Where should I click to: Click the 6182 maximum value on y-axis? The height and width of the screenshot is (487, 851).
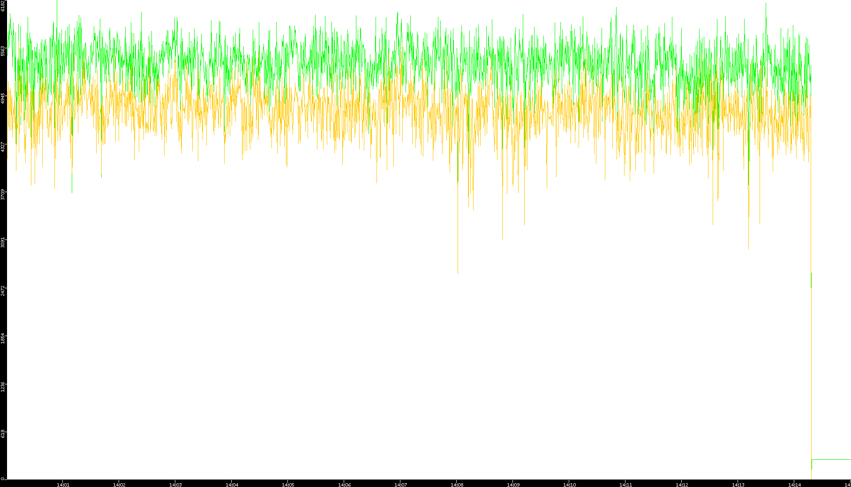[x=3, y=6]
